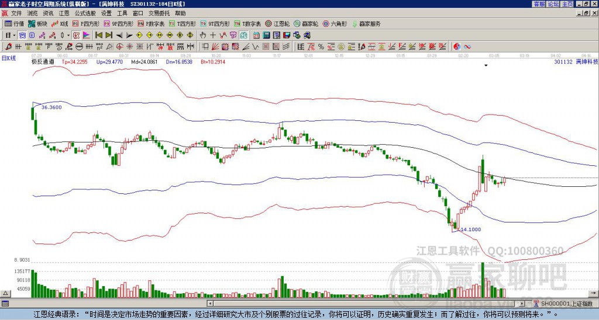Click the table icon in status bar
599x320 pixels.
[x=5, y=304]
